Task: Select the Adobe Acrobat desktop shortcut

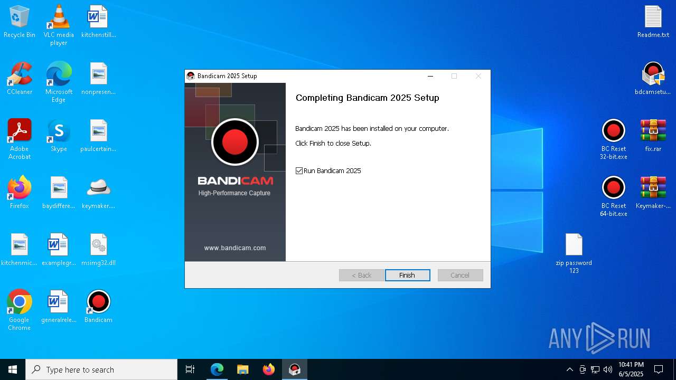Action: [20, 139]
